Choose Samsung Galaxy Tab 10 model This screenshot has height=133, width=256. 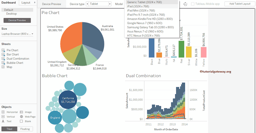151,27
